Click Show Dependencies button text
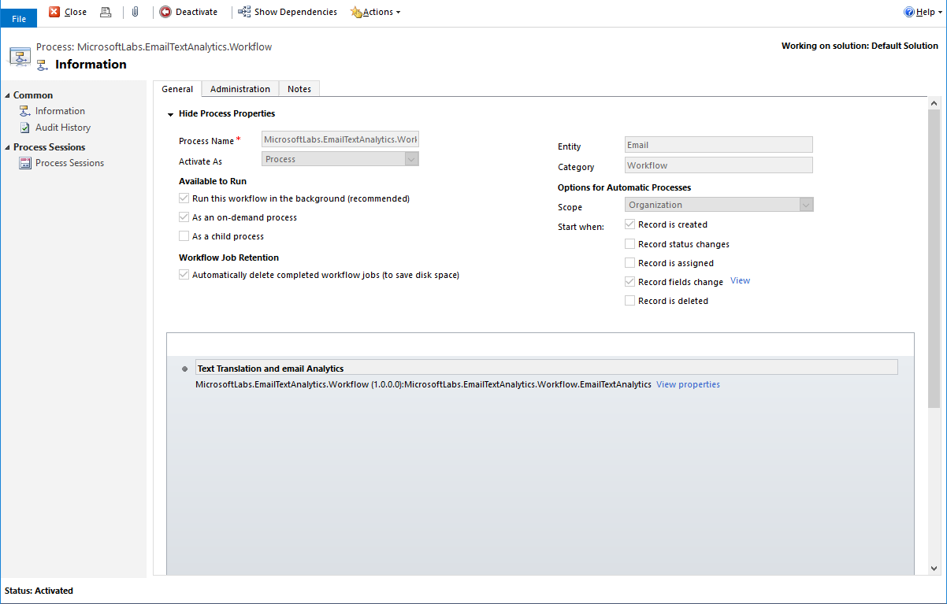Image resolution: width=947 pixels, height=604 pixels. tap(295, 12)
